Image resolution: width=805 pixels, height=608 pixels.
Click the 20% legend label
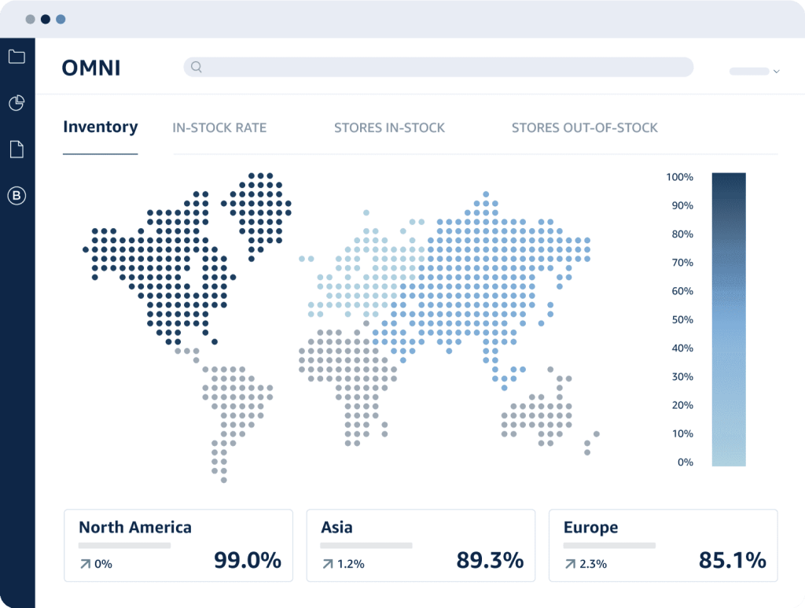coord(683,405)
